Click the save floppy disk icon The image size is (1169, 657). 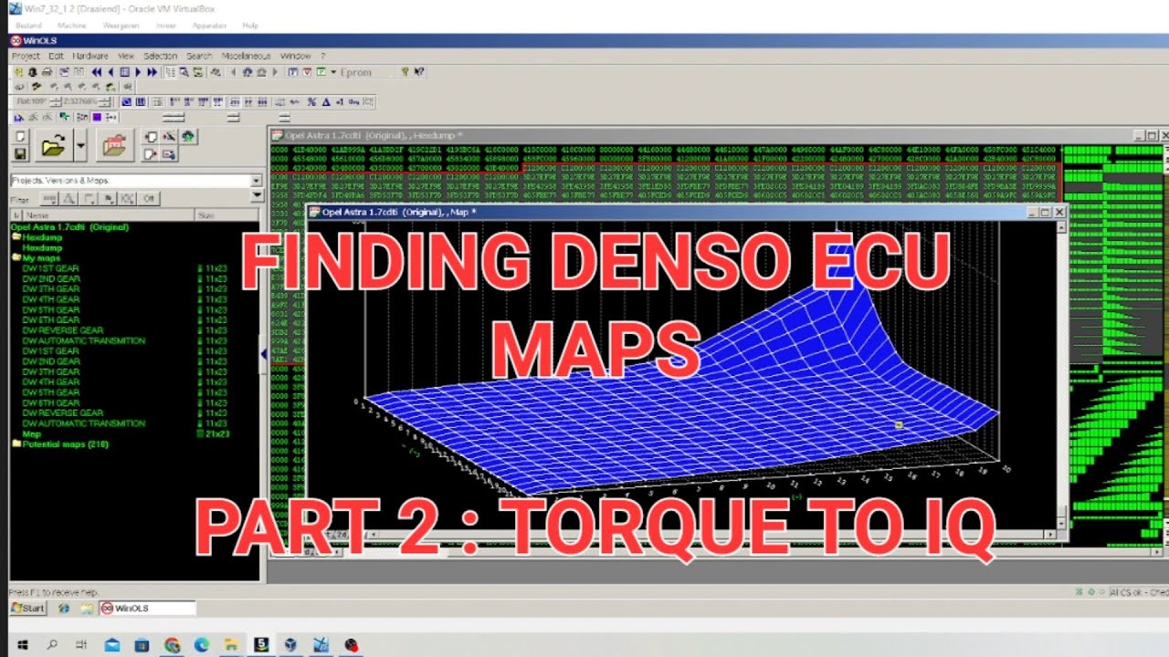tap(20, 153)
